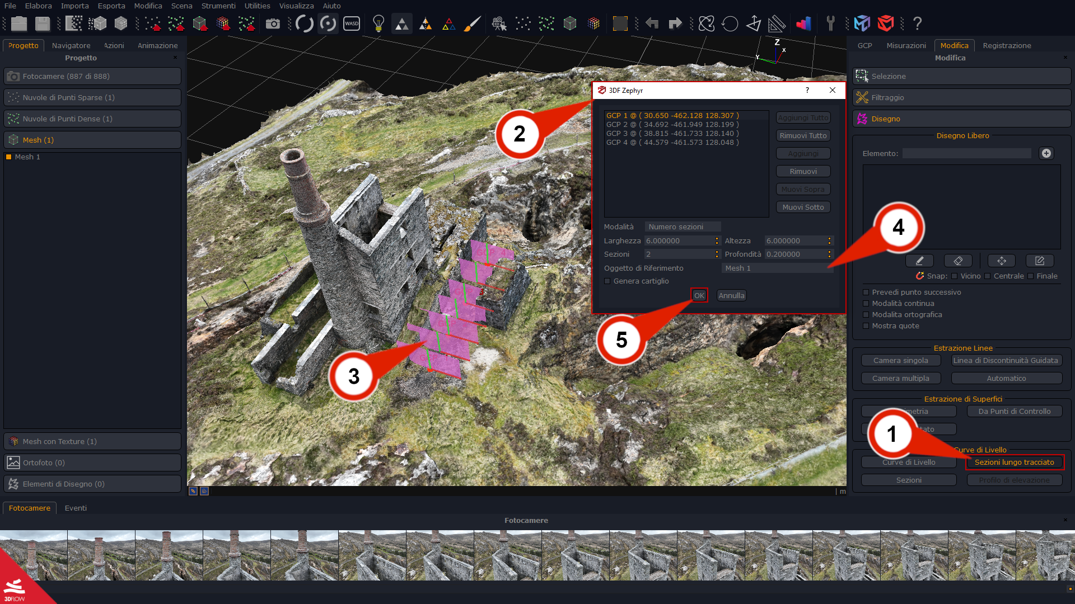Screen dimensions: 1075x604
Task: Enable the Genera cartiglio checkbox
Action: 607,281
